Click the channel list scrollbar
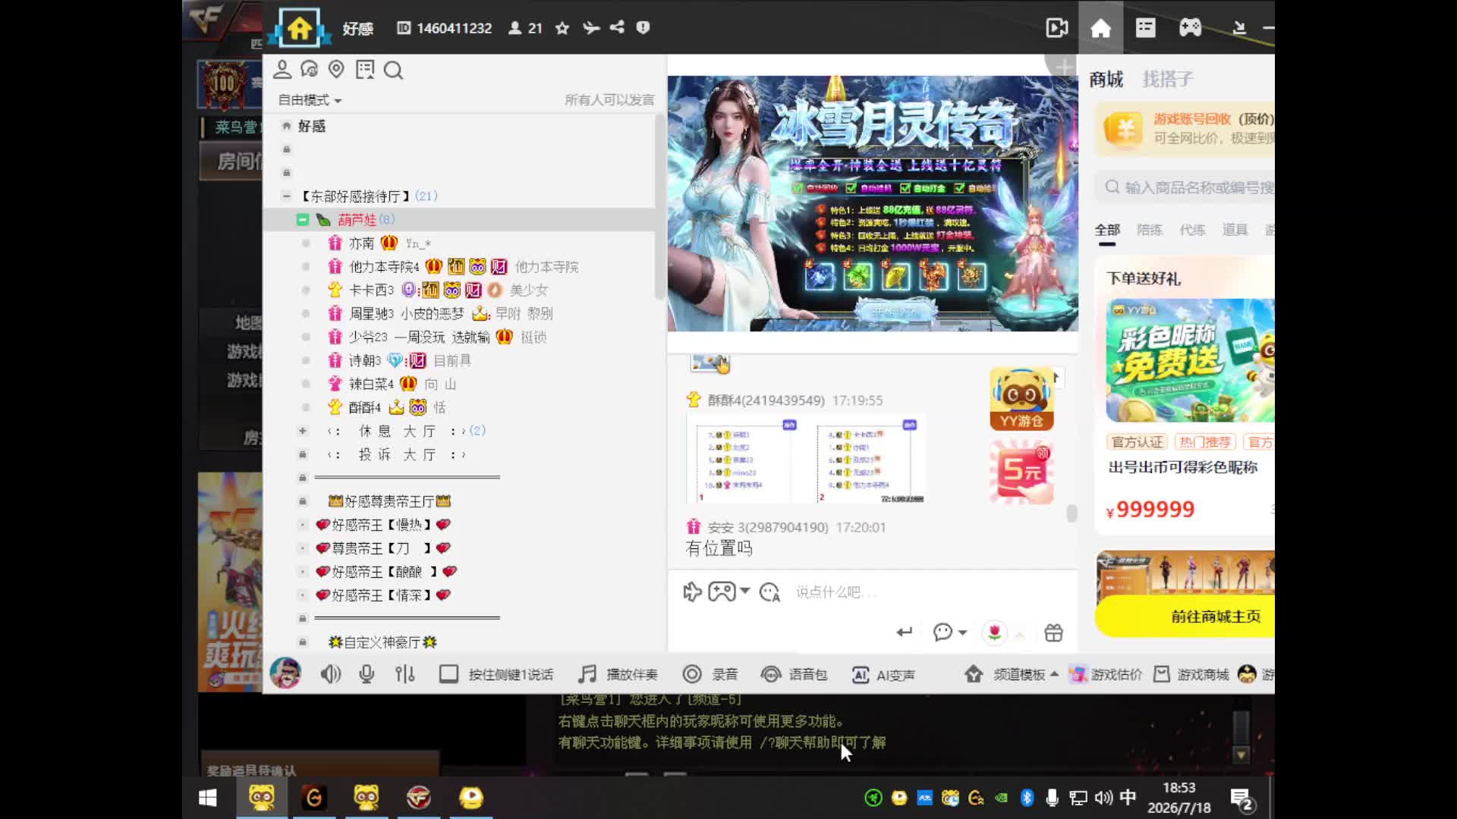Image resolution: width=1457 pixels, height=819 pixels. [x=660, y=205]
